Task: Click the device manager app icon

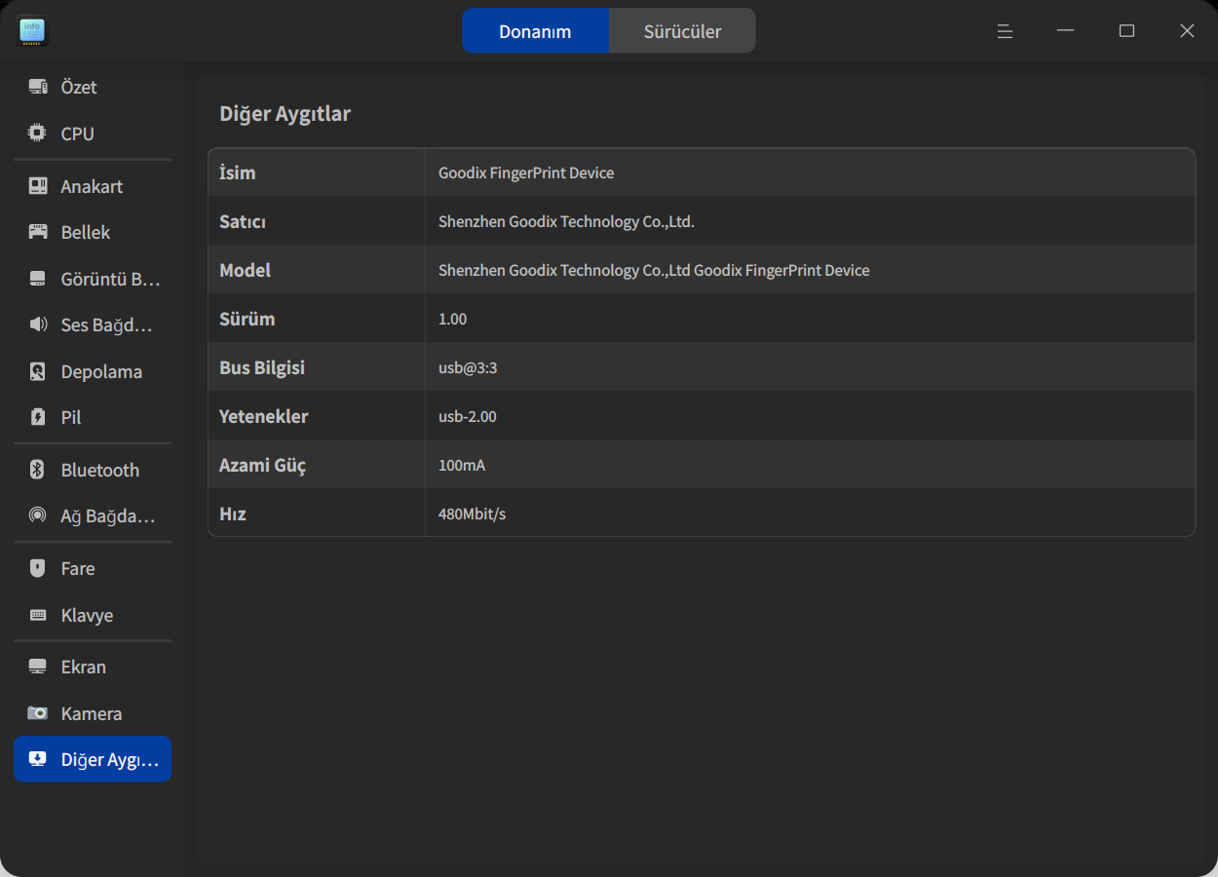Action: pyautogui.click(x=33, y=31)
